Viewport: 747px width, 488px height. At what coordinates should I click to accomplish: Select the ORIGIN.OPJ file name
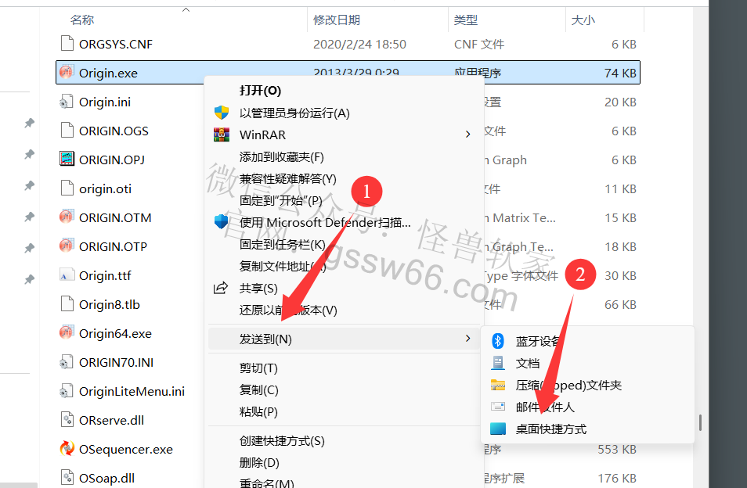[112, 160]
